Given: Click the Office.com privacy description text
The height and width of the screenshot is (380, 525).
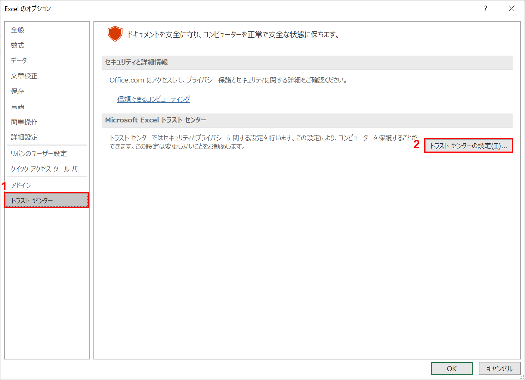Looking at the screenshot, I should [x=228, y=80].
